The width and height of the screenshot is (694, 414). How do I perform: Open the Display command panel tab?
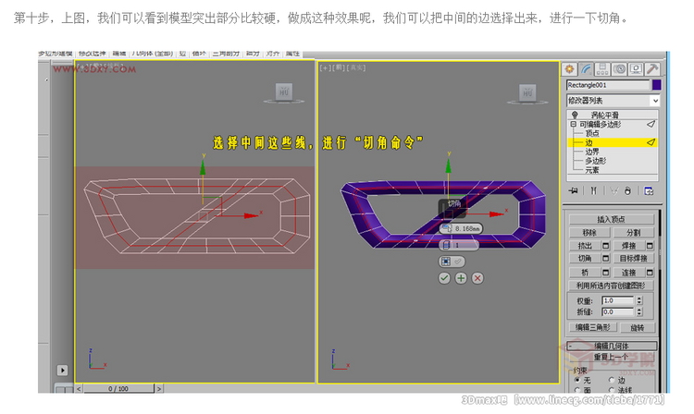pyautogui.click(x=636, y=69)
